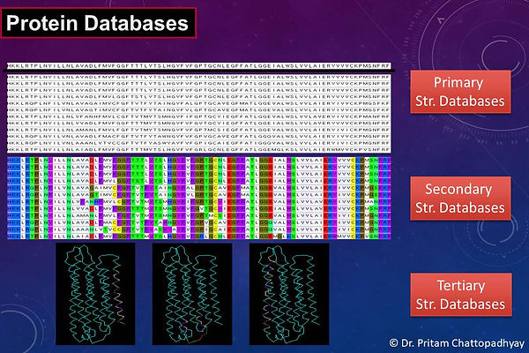Click the colored sequence alignment block

pos(199,198)
